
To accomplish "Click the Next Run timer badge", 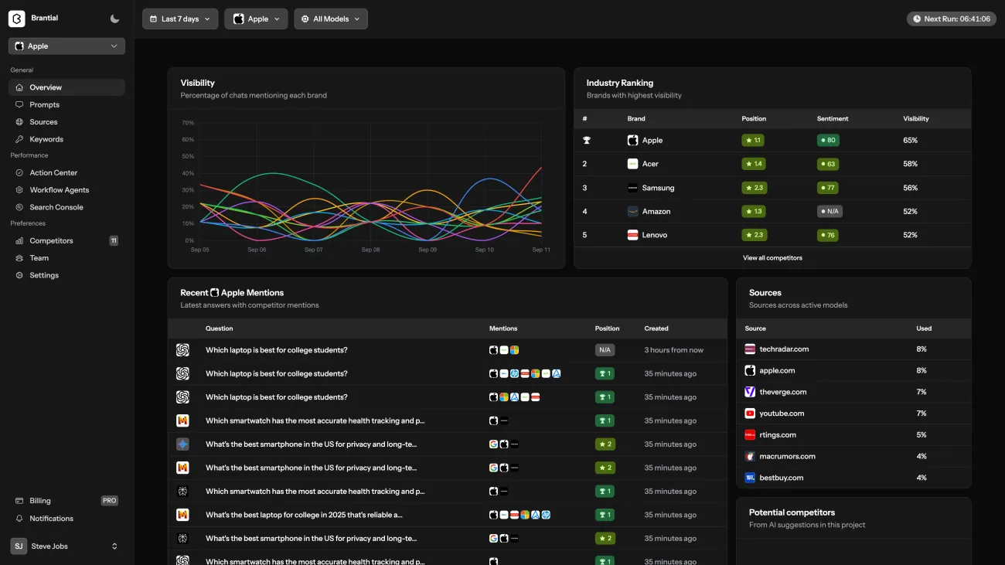I will tap(951, 19).
